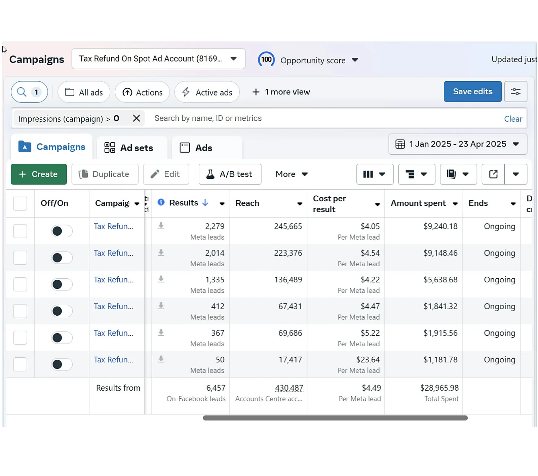Download leads for the 50 results row
The width and height of the screenshot is (538, 476).
point(161,359)
